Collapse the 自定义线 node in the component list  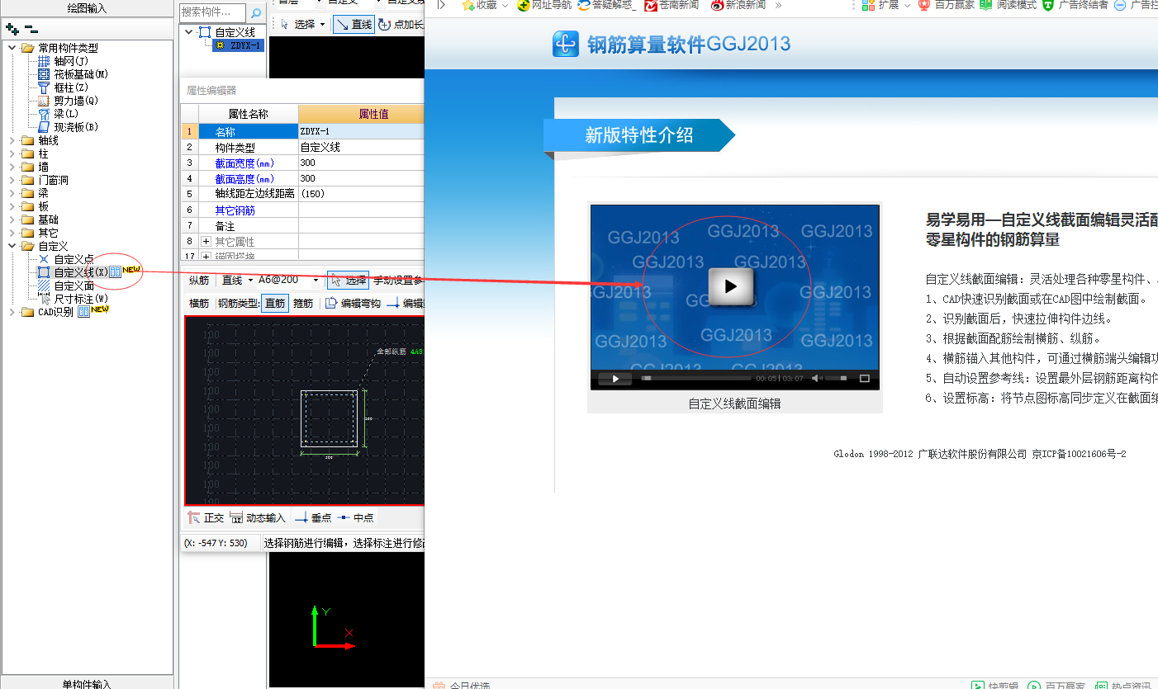tap(189, 32)
